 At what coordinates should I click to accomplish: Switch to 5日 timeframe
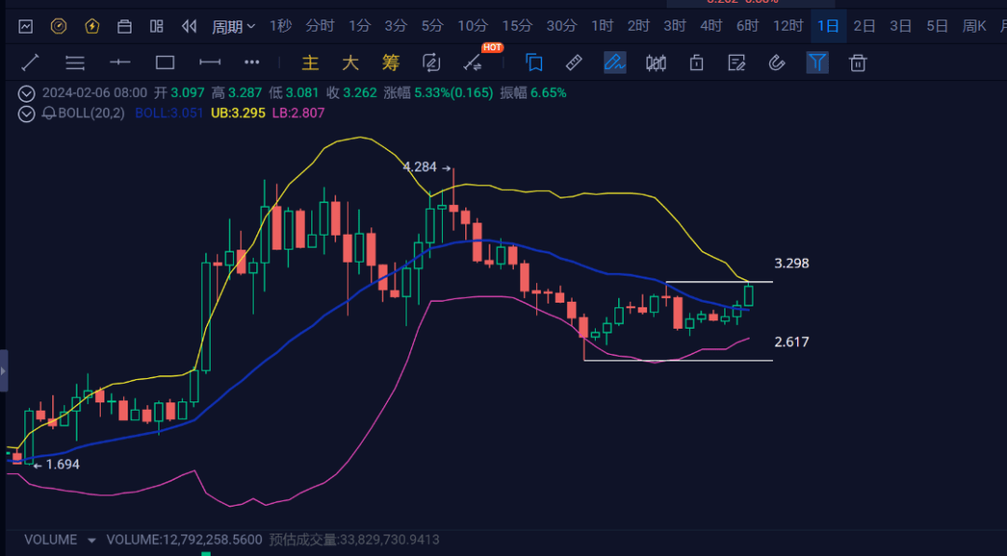point(938,26)
